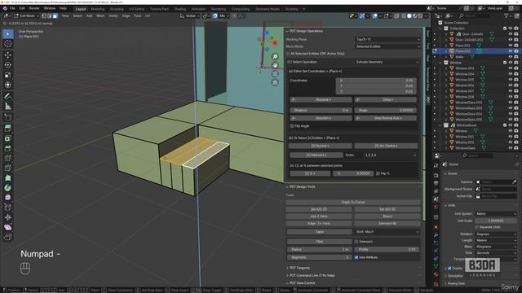Open the Vertex menu in viewport header

(x=113, y=16)
